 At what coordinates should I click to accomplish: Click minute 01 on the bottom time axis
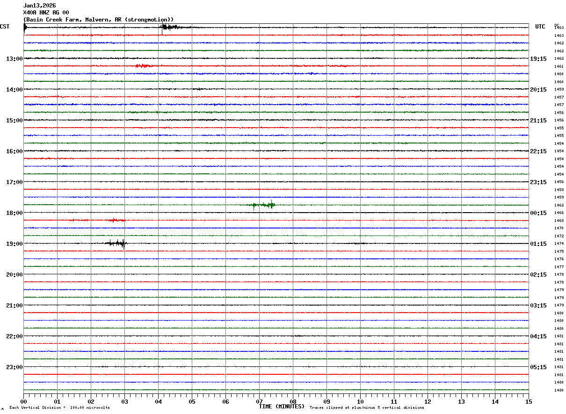point(57,401)
